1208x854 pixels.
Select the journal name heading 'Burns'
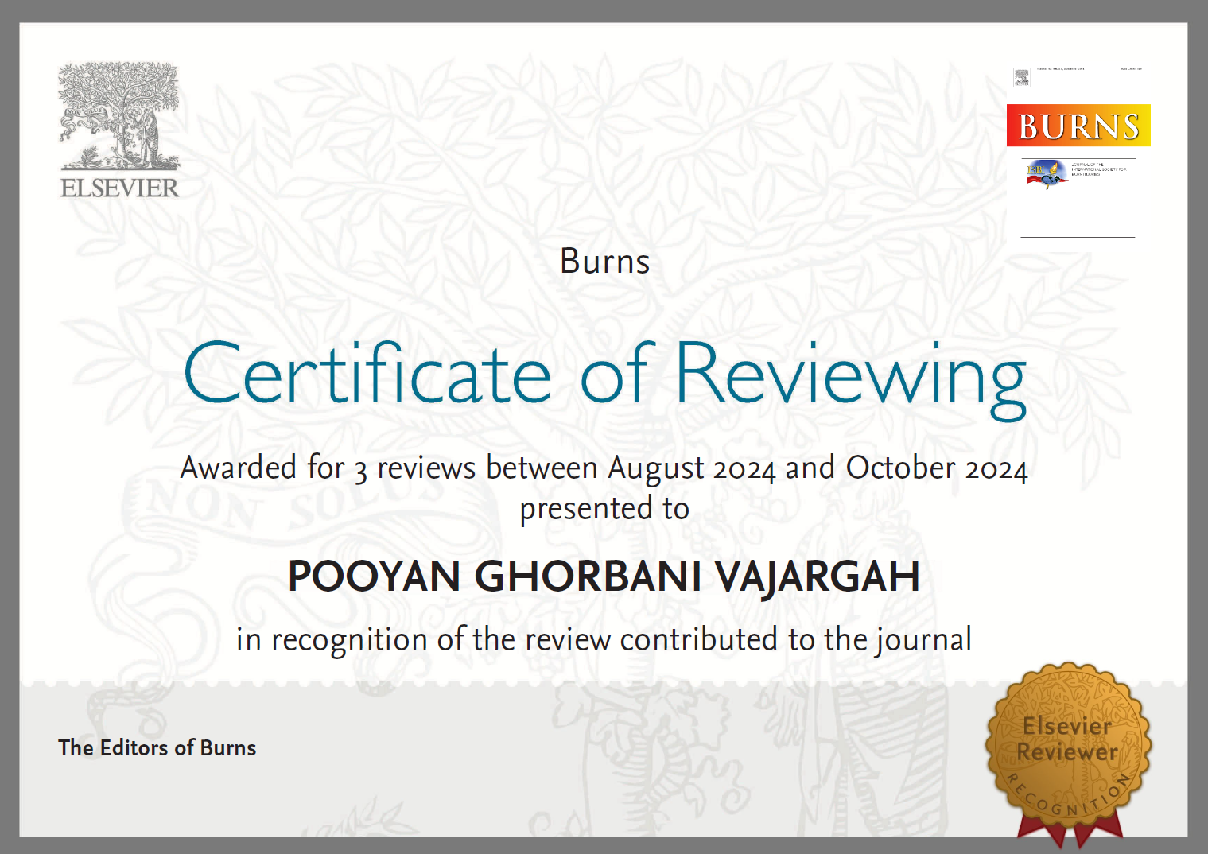604,262
